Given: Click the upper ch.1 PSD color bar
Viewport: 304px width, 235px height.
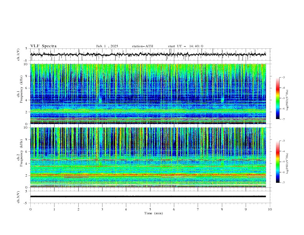Looking at the screenshot, I should tap(278, 98).
